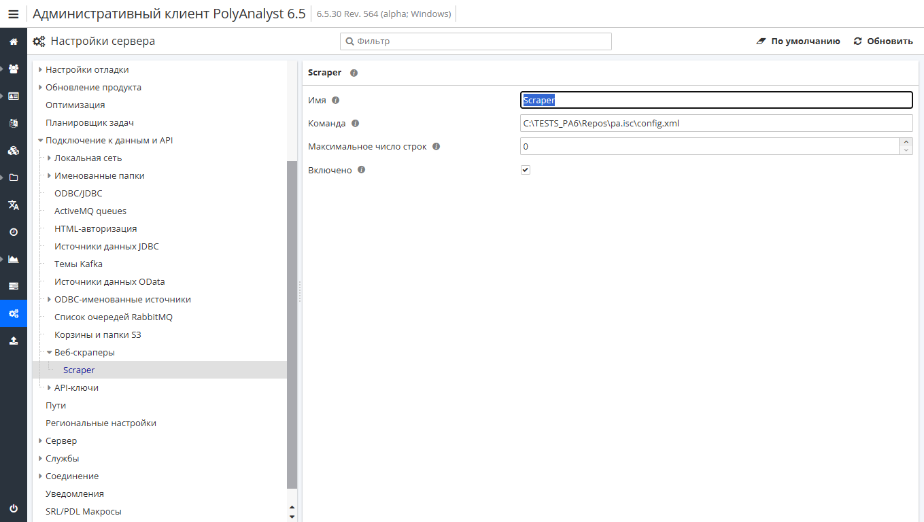Select Источники данных OData item
The height and width of the screenshot is (522, 924).
pos(109,281)
